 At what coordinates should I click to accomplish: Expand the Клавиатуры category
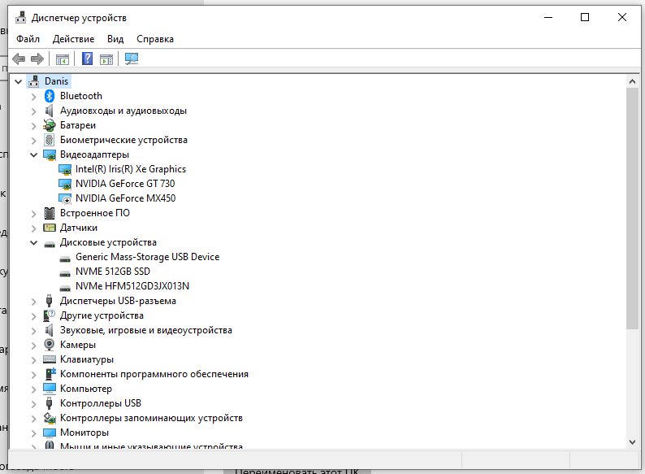coord(34,360)
